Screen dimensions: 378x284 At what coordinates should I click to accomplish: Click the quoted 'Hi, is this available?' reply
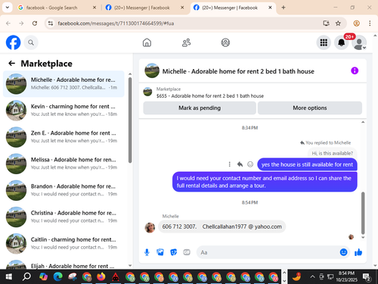point(332,153)
